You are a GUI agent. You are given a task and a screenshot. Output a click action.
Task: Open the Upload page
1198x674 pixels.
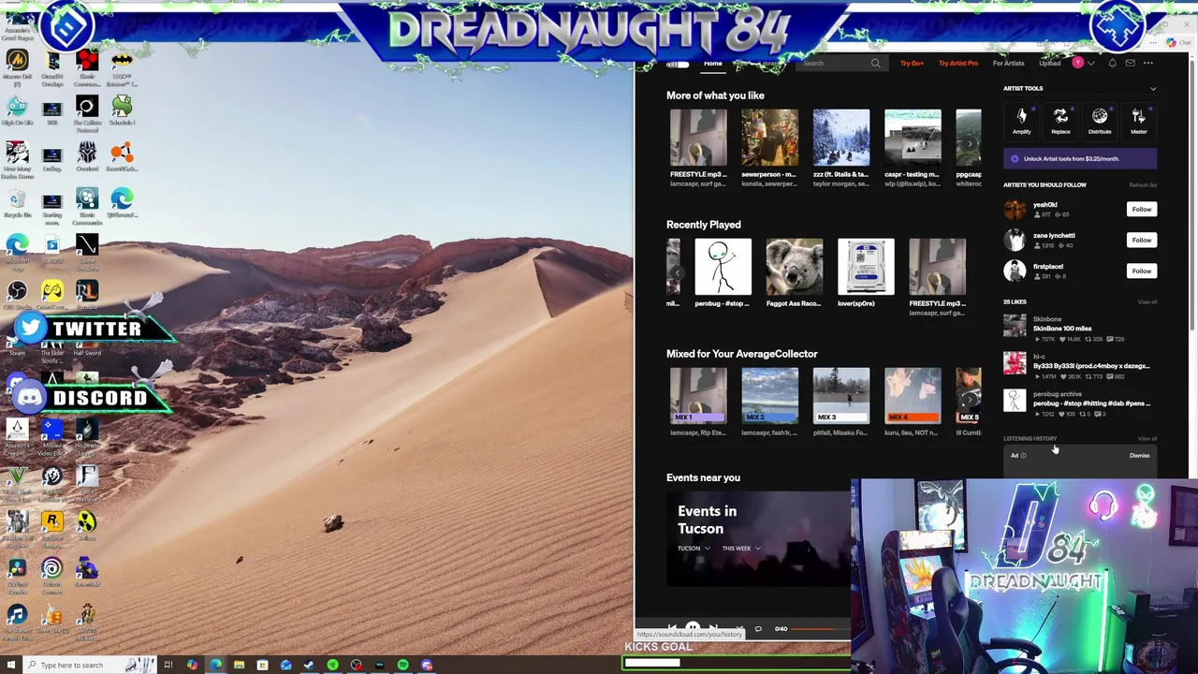click(1049, 63)
